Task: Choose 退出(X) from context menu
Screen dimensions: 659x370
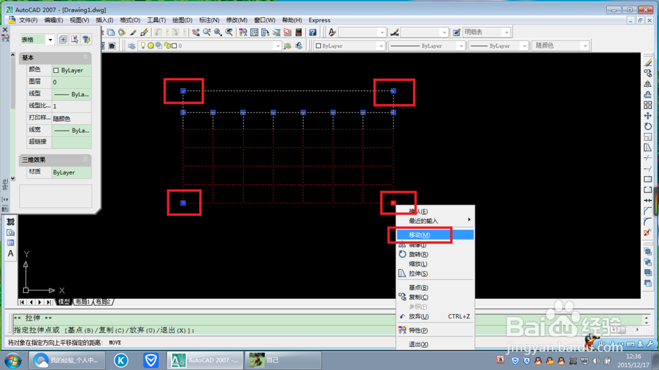Action: 436,344
